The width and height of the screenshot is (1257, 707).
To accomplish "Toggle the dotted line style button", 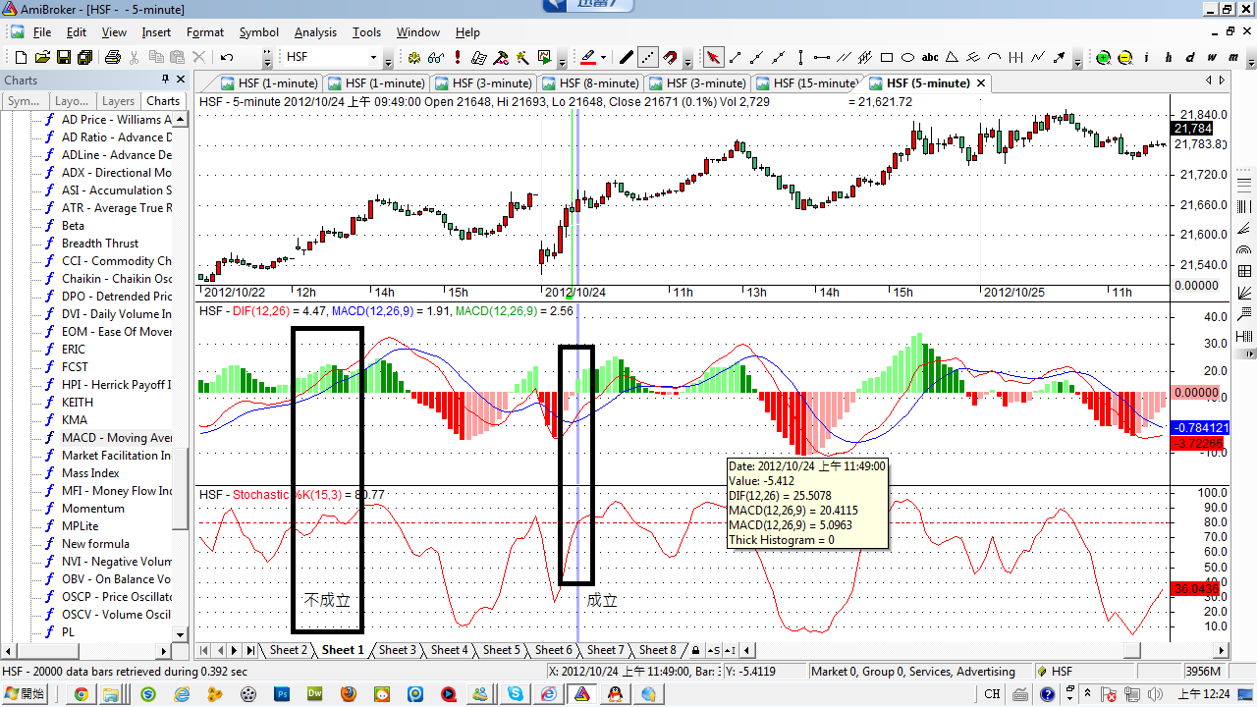I will pyautogui.click(x=648, y=57).
